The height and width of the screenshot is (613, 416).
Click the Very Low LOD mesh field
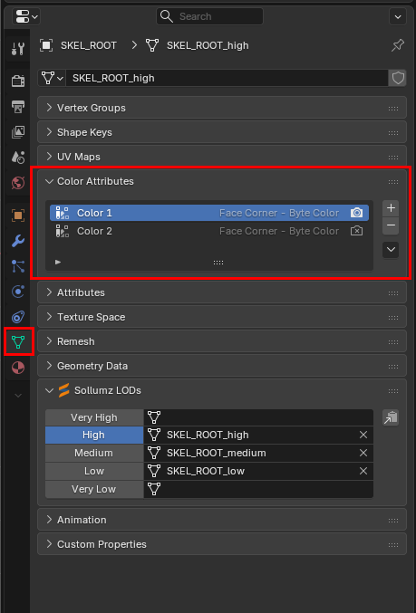pyautogui.click(x=258, y=489)
